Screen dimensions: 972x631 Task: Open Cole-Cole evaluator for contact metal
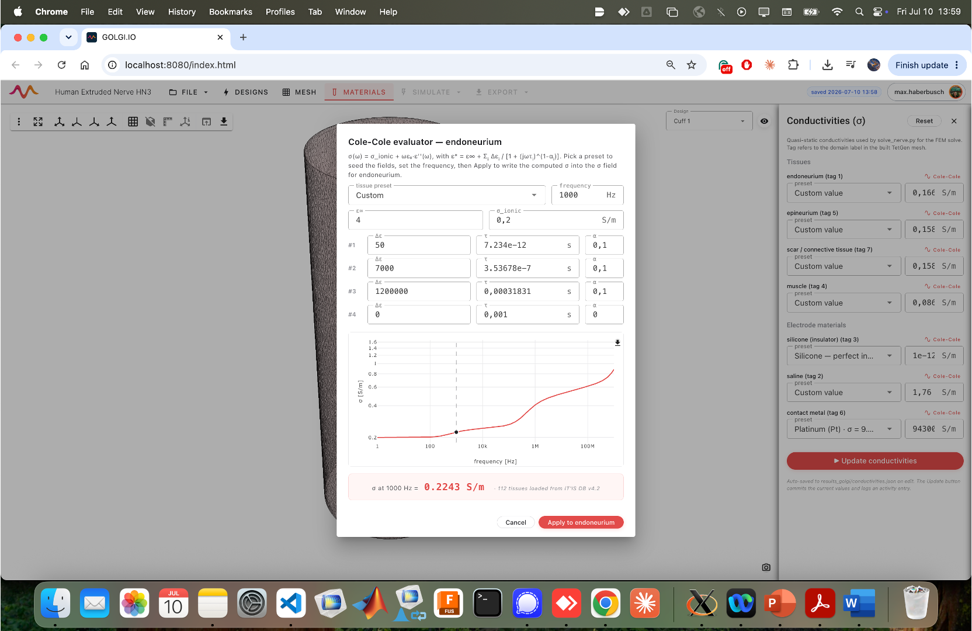point(942,413)
